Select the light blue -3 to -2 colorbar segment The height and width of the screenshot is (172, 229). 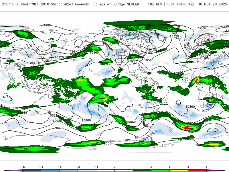coord(68,171)
